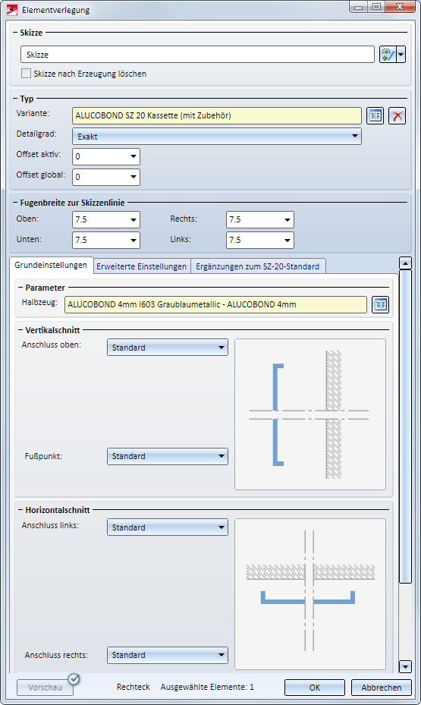
Task: Collapse the Typ section
Action: pyautogui.click(x=15, y=99)
